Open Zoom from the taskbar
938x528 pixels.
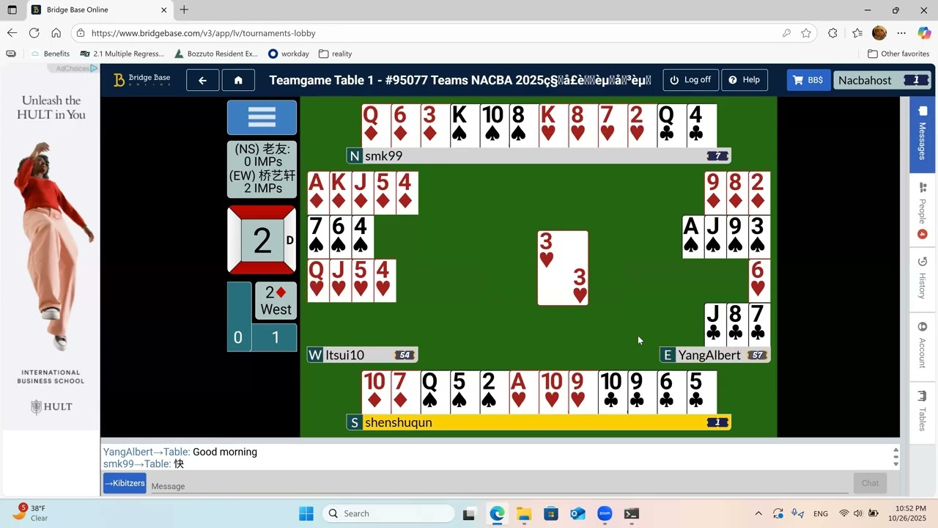[x=605, y=513]
